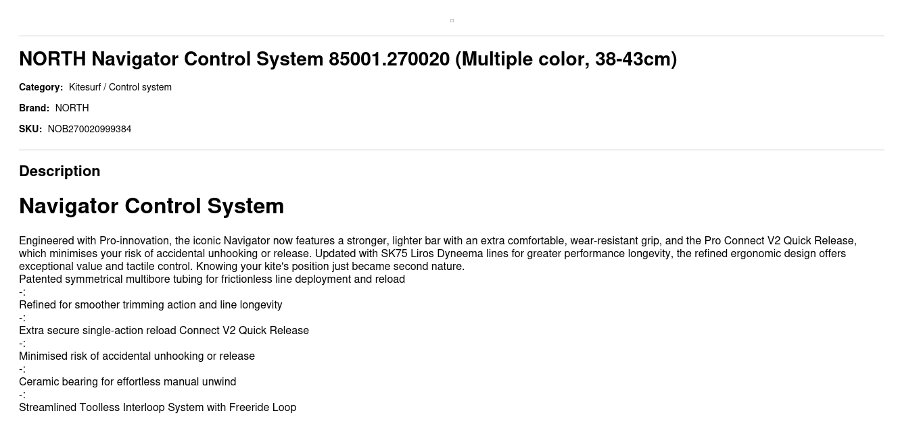The image size is (898, 434).
Task: Click the Category label
Action: tap(41, 87)
